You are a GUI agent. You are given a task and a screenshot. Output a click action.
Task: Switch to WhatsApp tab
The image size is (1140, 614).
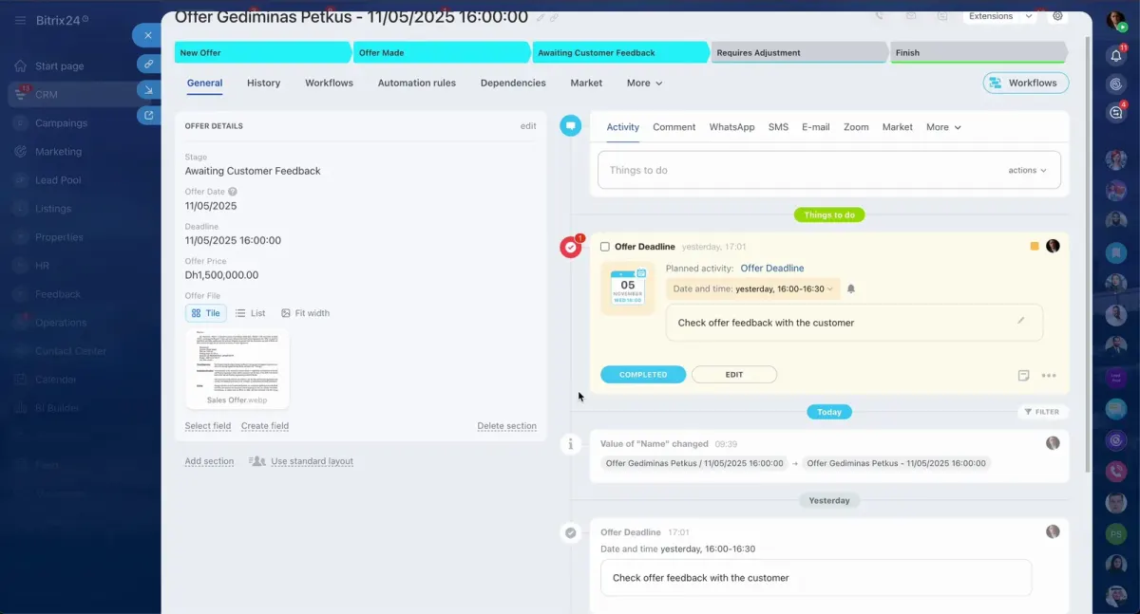(x=731, y=127)
